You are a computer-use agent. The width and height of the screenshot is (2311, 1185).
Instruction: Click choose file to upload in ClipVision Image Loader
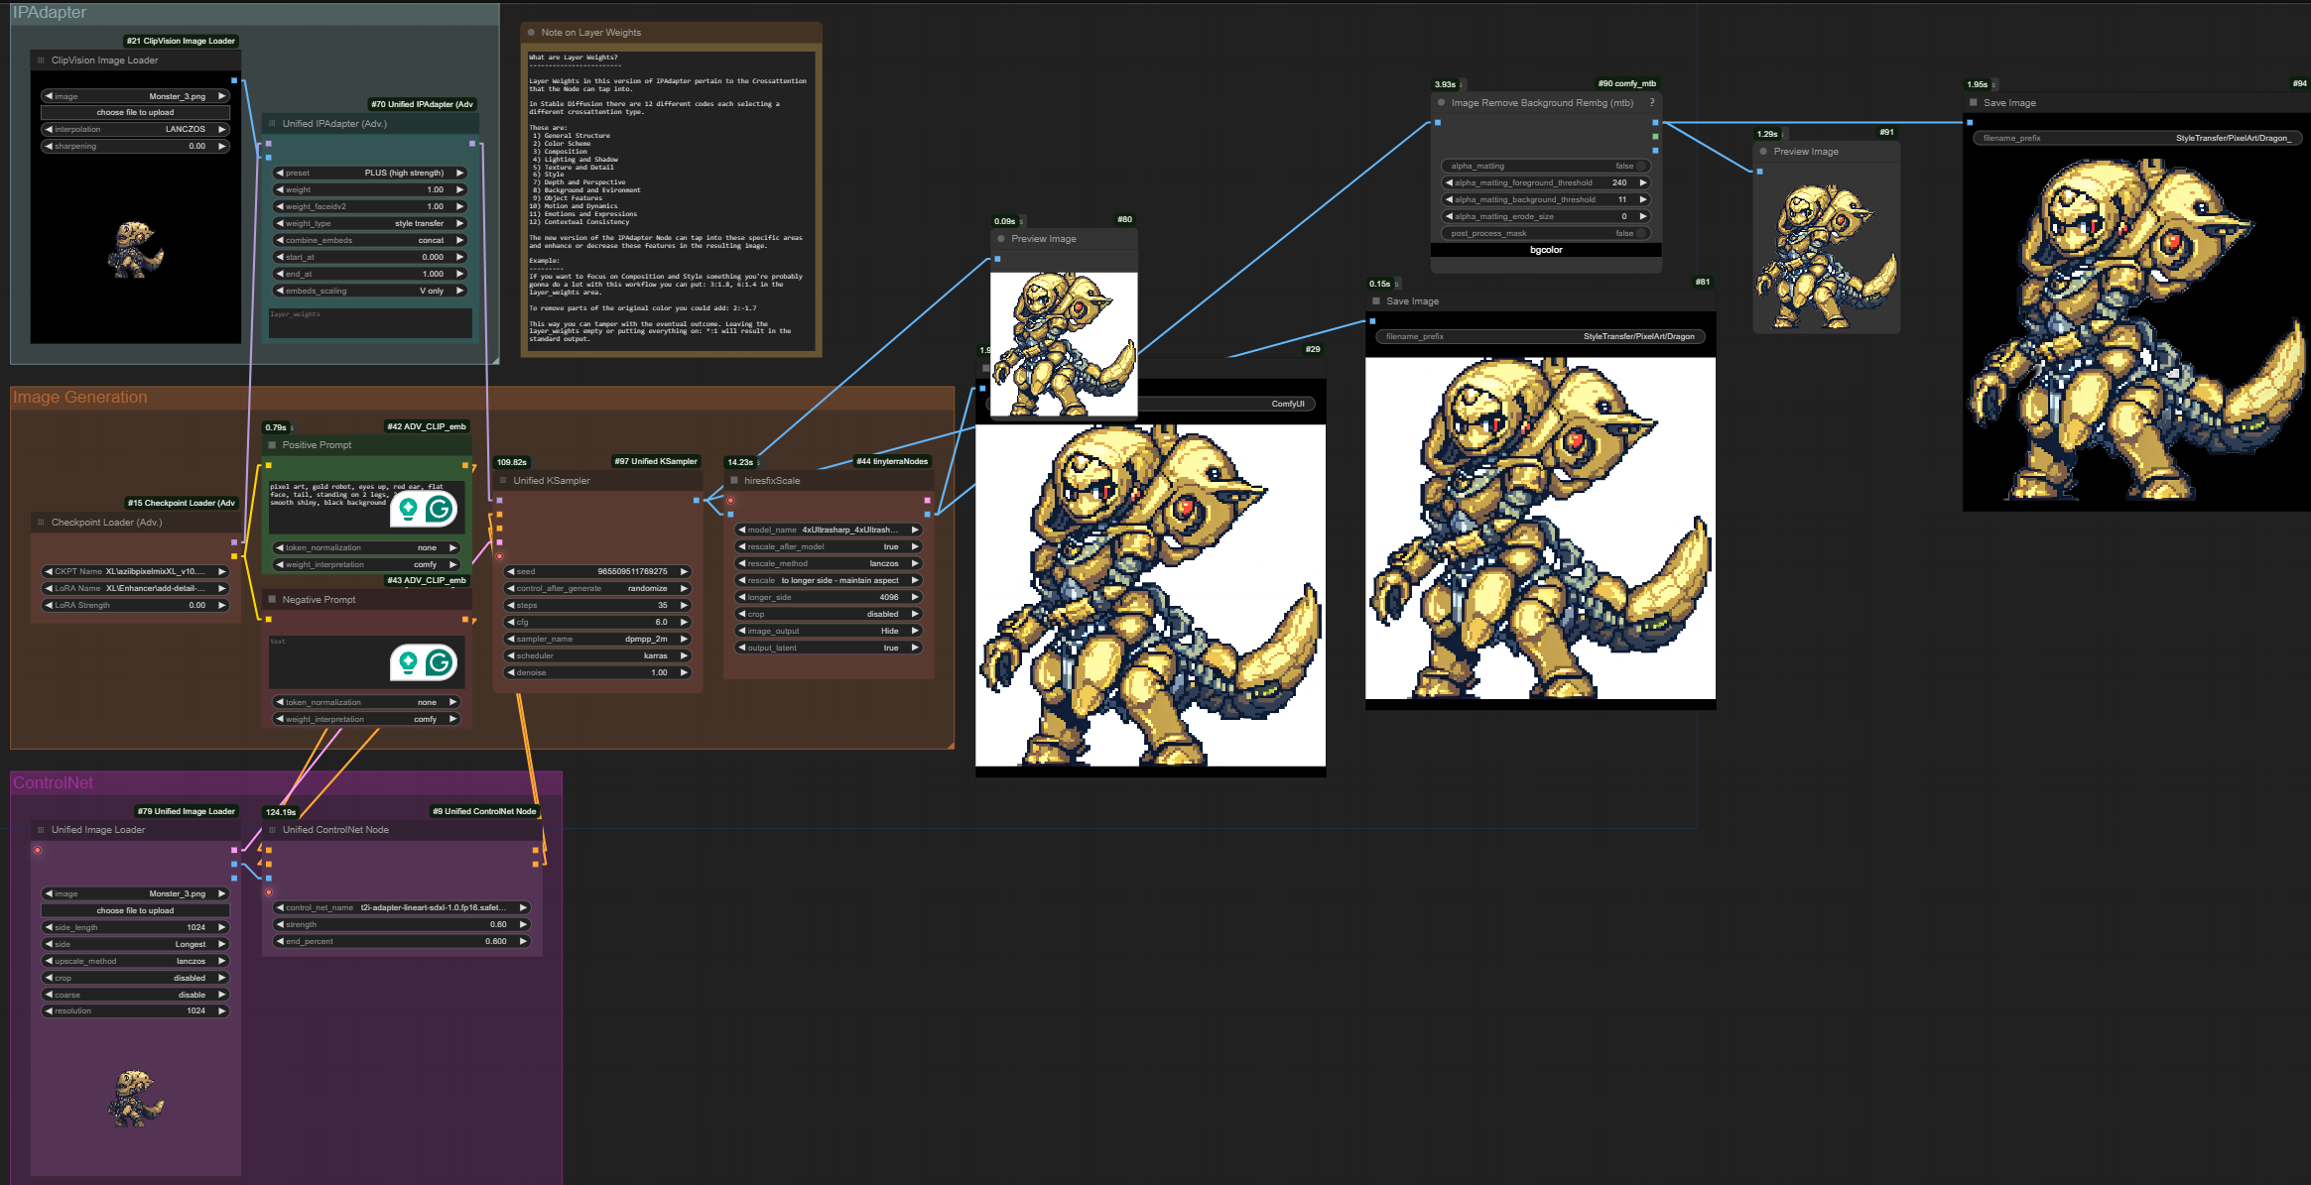coord(136,113)
